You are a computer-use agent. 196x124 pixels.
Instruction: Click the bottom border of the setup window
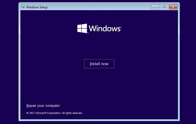pyautogui.click(x=99, y=120)
